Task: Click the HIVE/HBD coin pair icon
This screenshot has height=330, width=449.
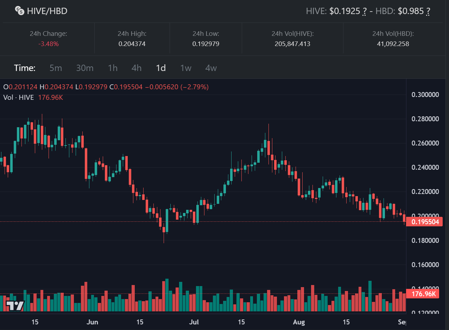Action: tap(20, 11)
